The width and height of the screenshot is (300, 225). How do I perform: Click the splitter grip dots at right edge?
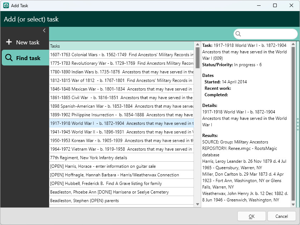click(298, 124)
